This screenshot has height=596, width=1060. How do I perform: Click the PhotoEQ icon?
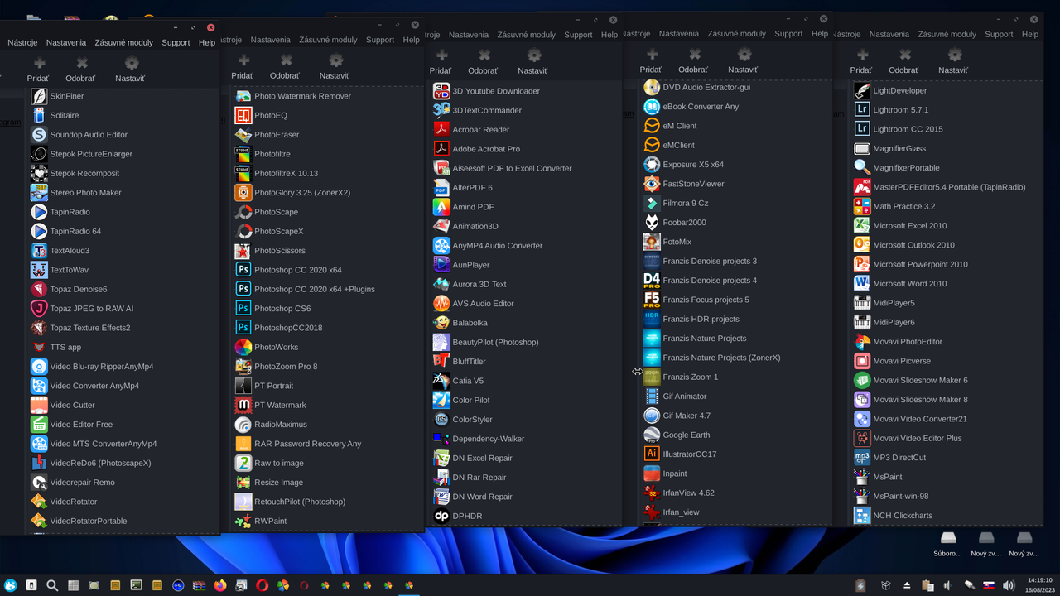click(x=243, y=115)
